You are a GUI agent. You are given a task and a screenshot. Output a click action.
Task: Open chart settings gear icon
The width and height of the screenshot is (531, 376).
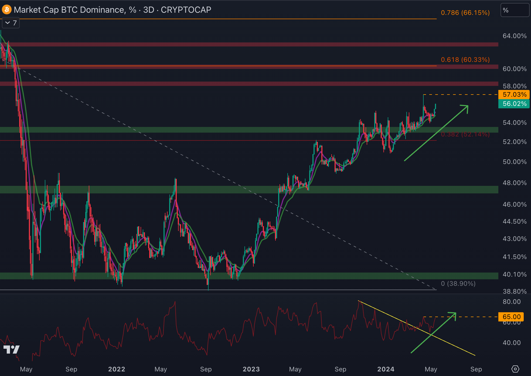(515, 369)
